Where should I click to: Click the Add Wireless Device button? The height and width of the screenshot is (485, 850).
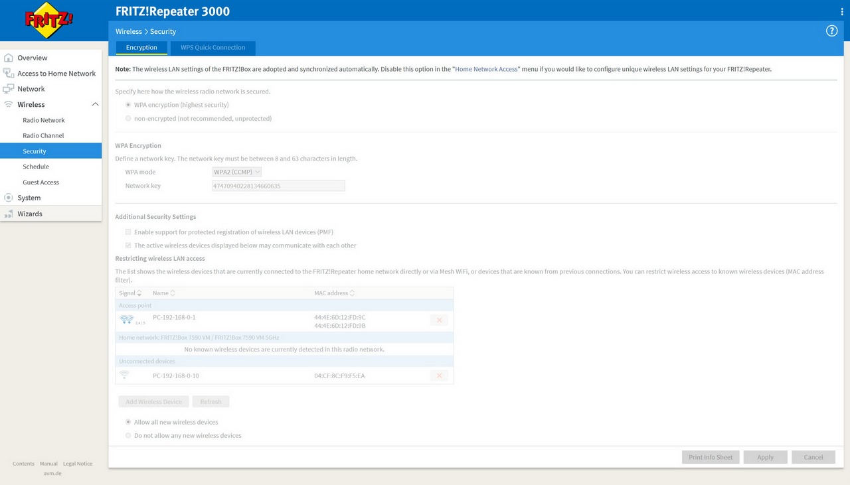(x=153, y=401)
